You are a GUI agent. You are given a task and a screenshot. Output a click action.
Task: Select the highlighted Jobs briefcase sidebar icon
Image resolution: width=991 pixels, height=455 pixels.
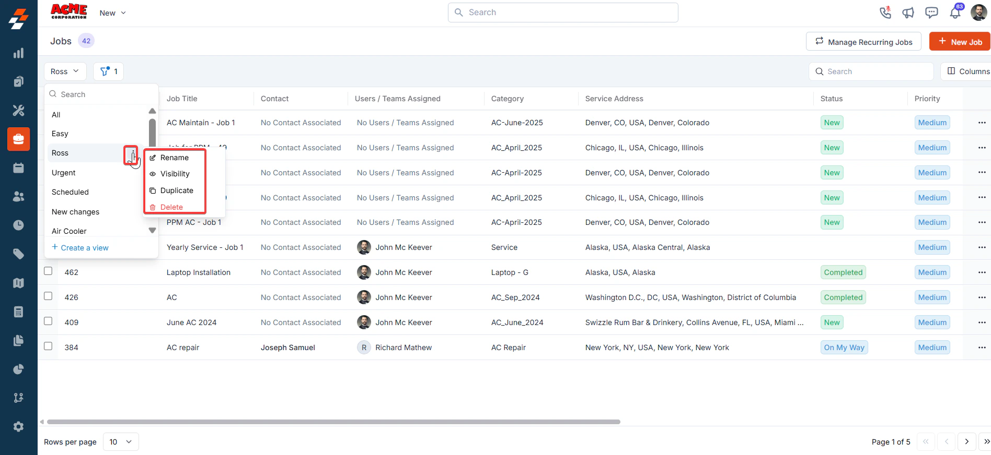(18, 139)
